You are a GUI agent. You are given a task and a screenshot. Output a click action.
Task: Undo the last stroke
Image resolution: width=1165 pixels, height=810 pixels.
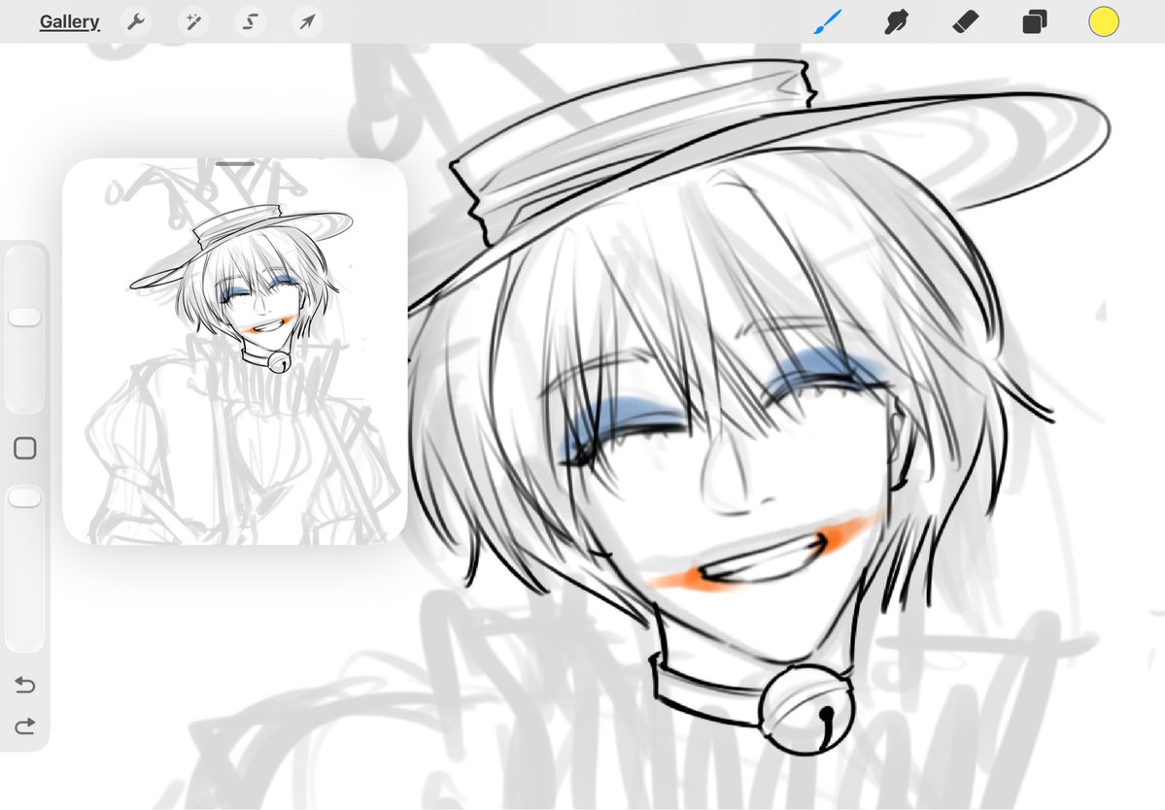click(24, 685)
